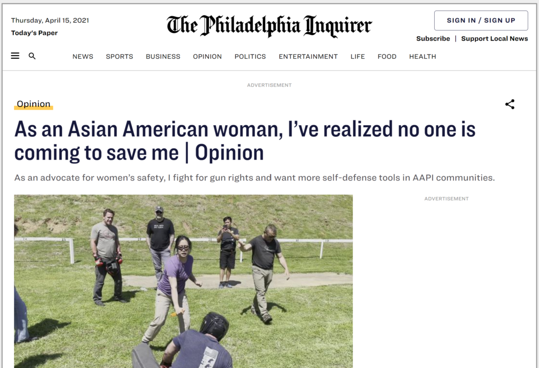The image size is (539, 368).
Task: Select the LIFE menu item
Action: pyautogui.click(x=357, y=56)
